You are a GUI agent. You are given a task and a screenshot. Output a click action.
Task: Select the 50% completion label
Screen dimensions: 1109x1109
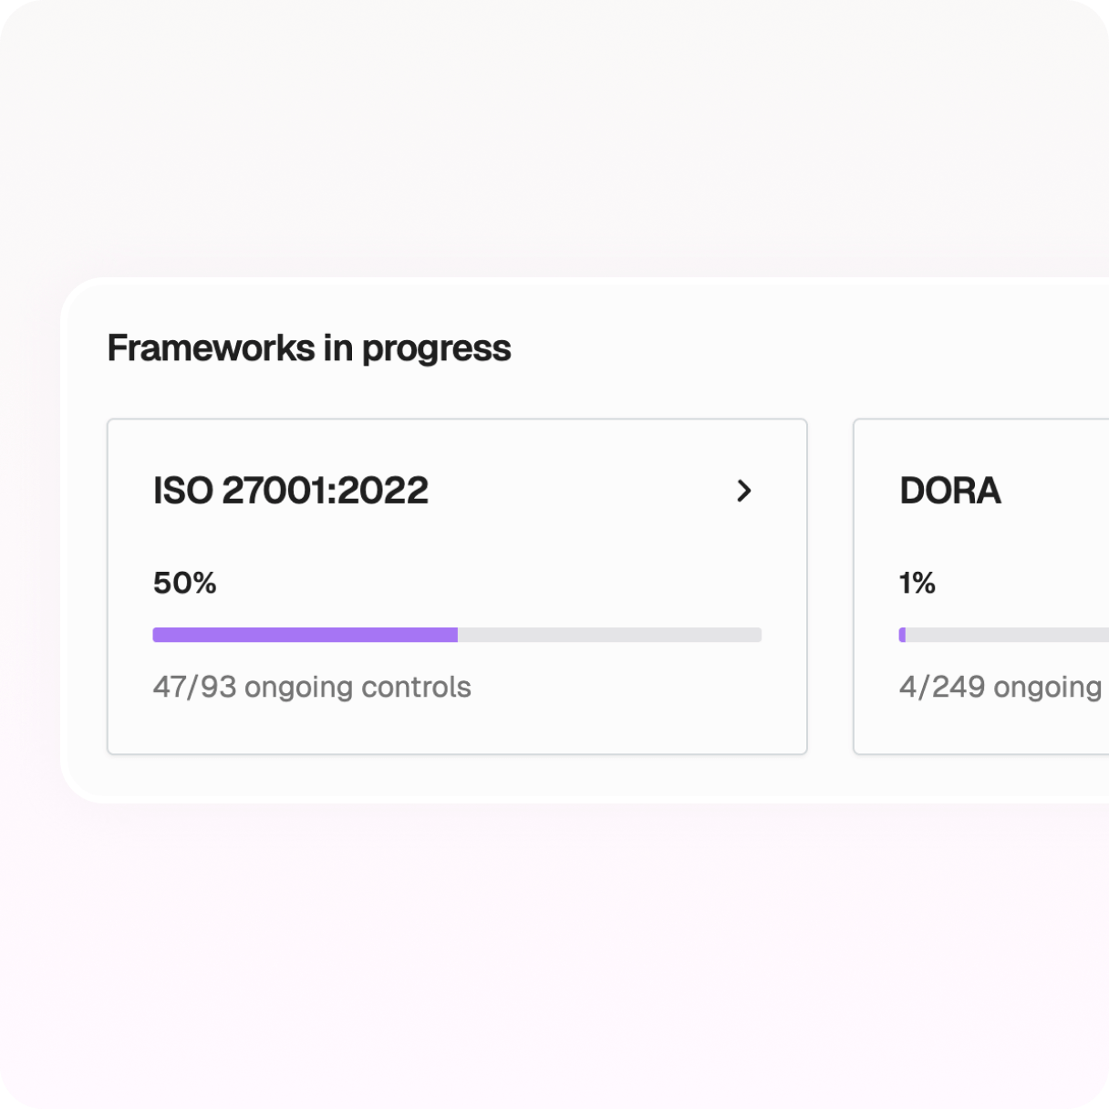click(x=185, y=583)
